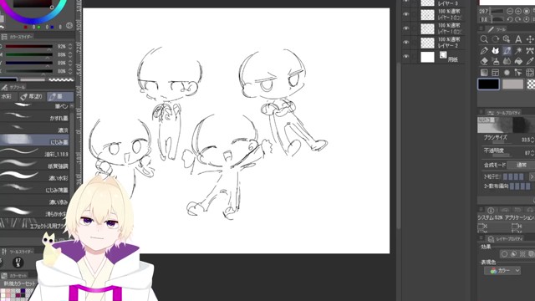Image resolution: width=535 pixels, height=301 pixels.
Task: Select the Auto select magic wand tool
Action: point(518,50)
